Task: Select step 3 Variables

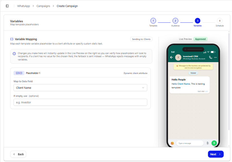Action: [x=197, y=21]
